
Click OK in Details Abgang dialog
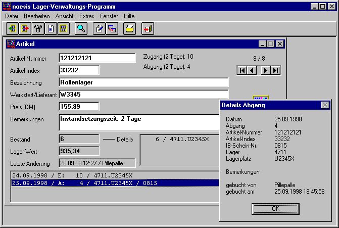pos(275,209)
